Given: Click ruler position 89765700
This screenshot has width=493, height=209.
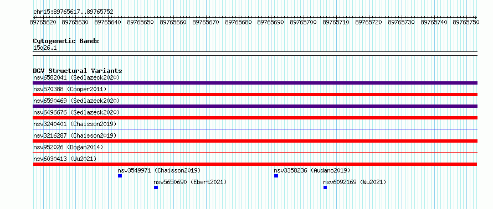Looking at the screenshot, I should click(304, 22).
